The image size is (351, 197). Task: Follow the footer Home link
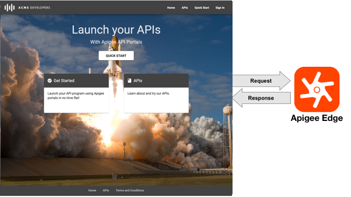point(92,190)
